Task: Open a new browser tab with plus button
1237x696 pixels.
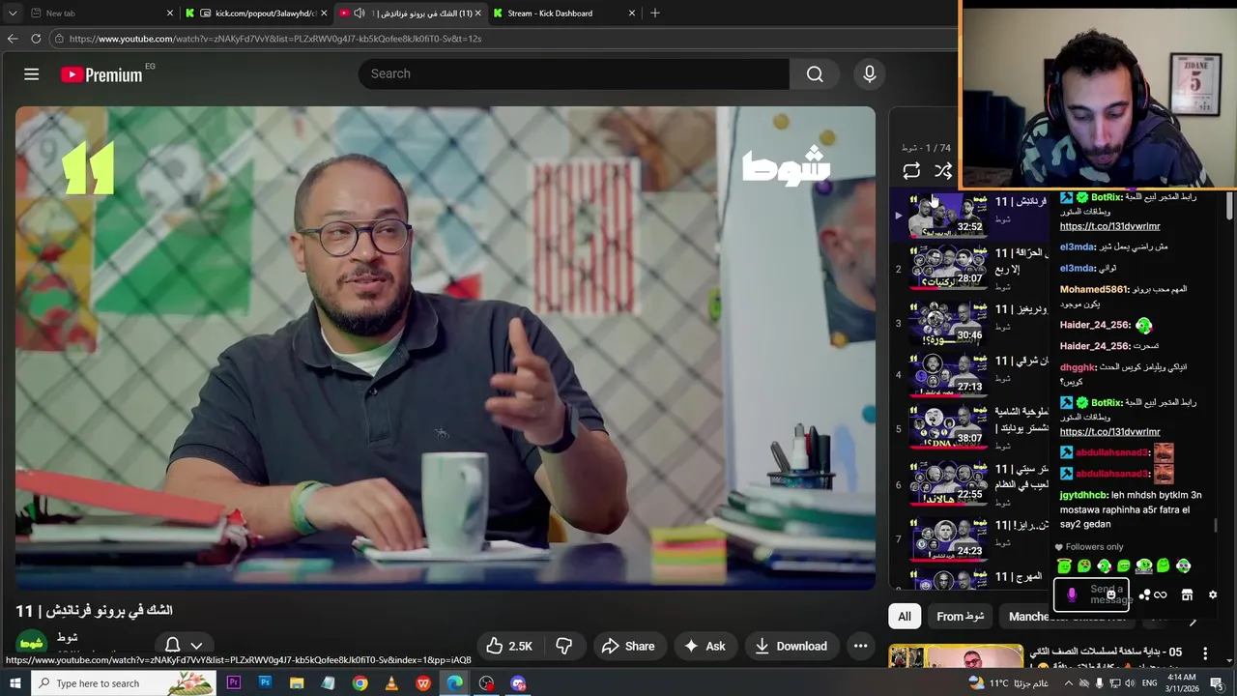Action: tap(655, 14)
